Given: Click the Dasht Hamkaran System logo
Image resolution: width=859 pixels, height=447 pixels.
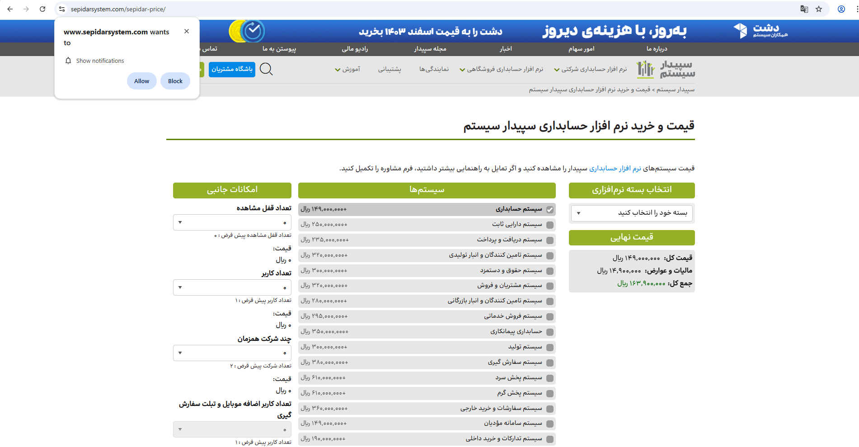Looking at the screenshot, I should point(760,31).
